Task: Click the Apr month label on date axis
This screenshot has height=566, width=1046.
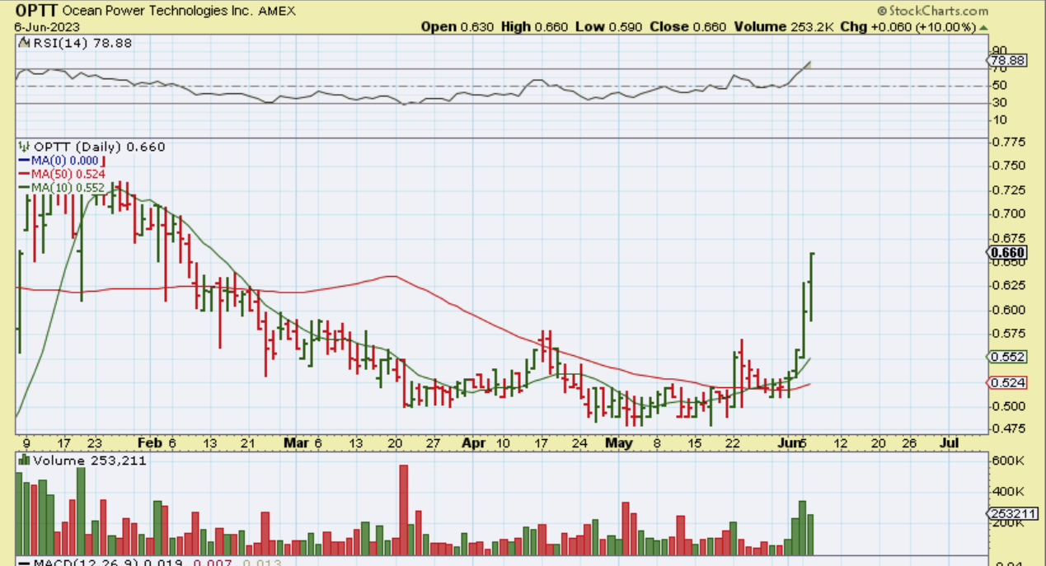Action: 472,443
